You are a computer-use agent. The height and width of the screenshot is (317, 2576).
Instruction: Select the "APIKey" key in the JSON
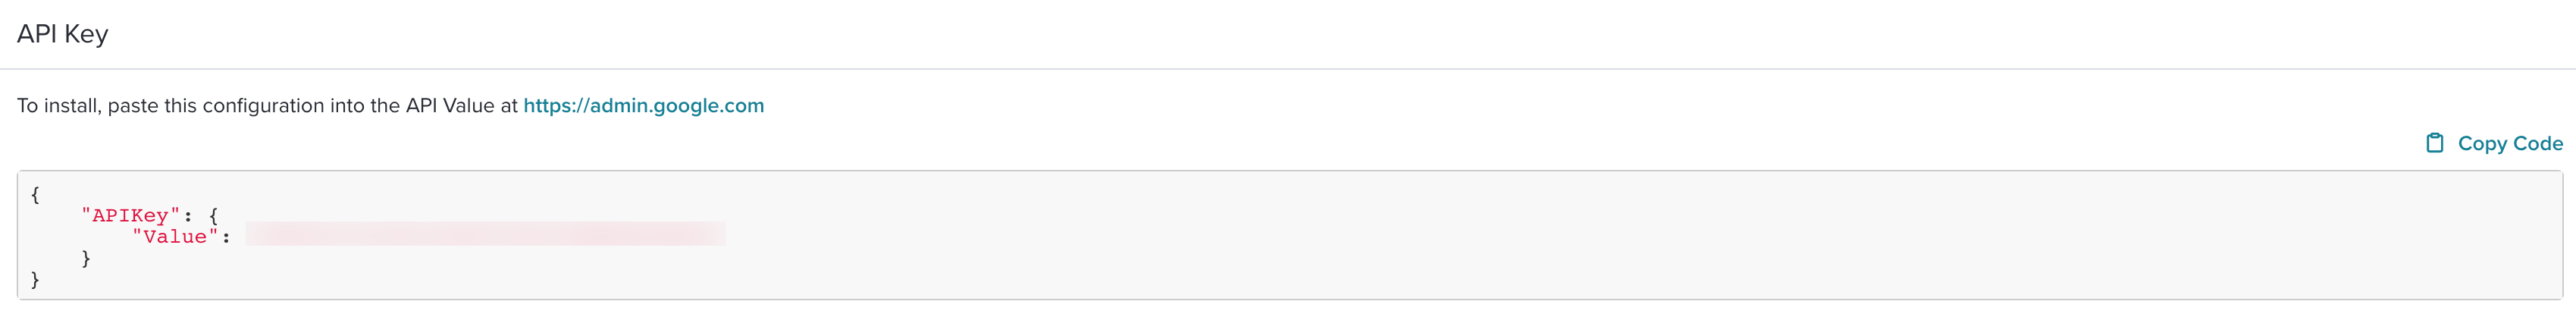click(130, 215)
